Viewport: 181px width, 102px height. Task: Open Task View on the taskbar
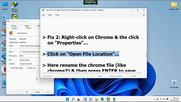[79, 99]
